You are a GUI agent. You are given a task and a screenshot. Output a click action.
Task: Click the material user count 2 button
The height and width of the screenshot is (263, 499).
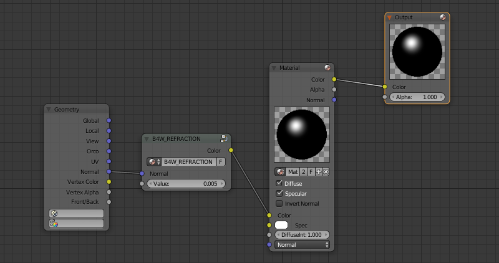point(303,171)
